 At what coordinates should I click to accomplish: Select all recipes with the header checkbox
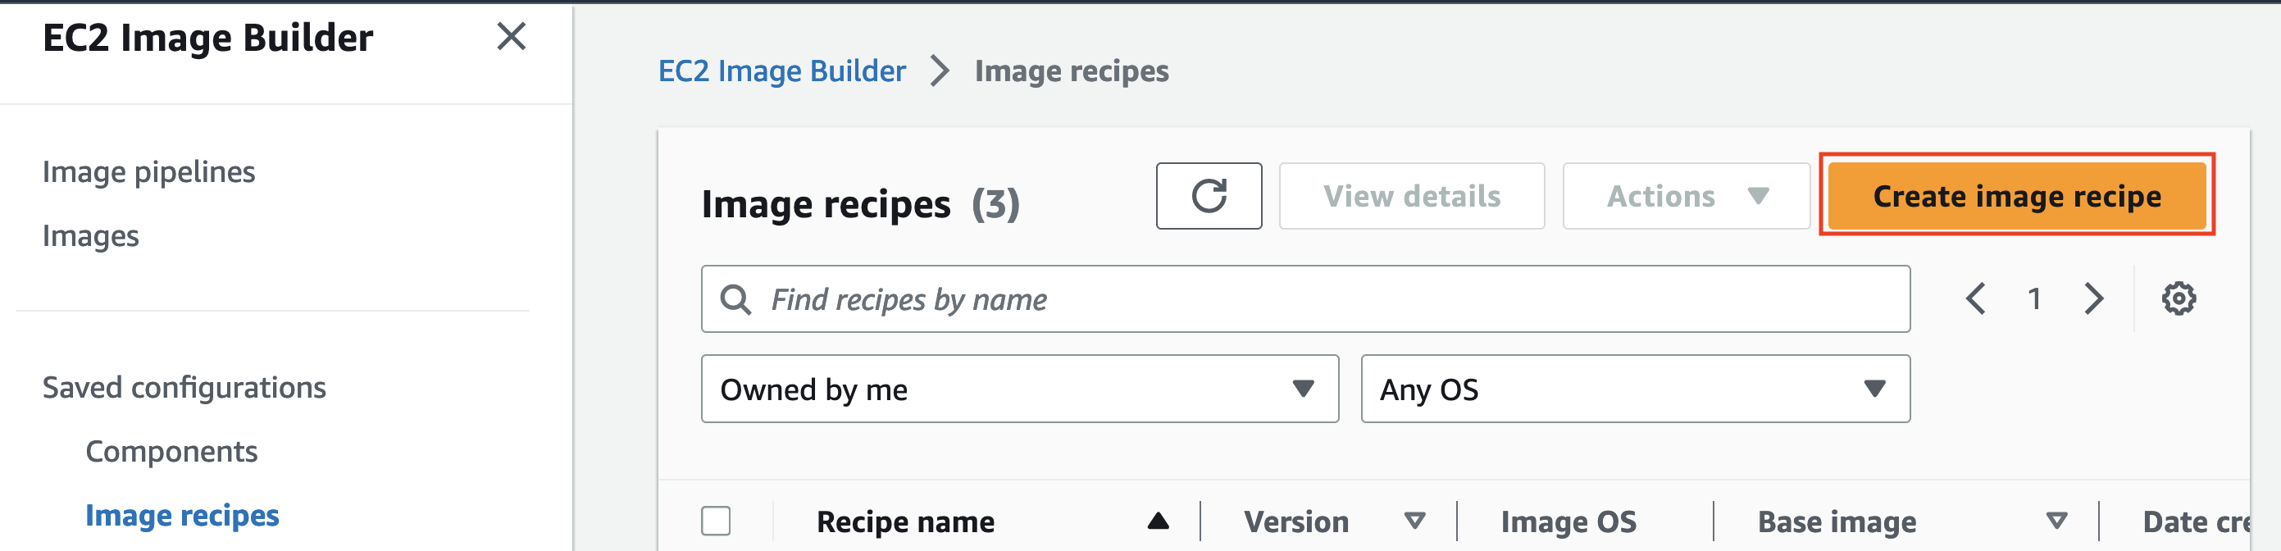[716, 522]
